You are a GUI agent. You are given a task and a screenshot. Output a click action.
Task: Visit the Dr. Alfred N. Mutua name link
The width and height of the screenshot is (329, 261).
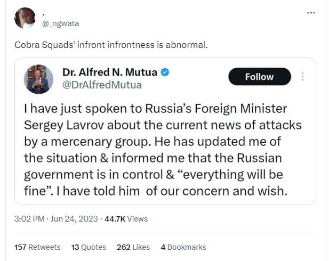coord(110,72)
